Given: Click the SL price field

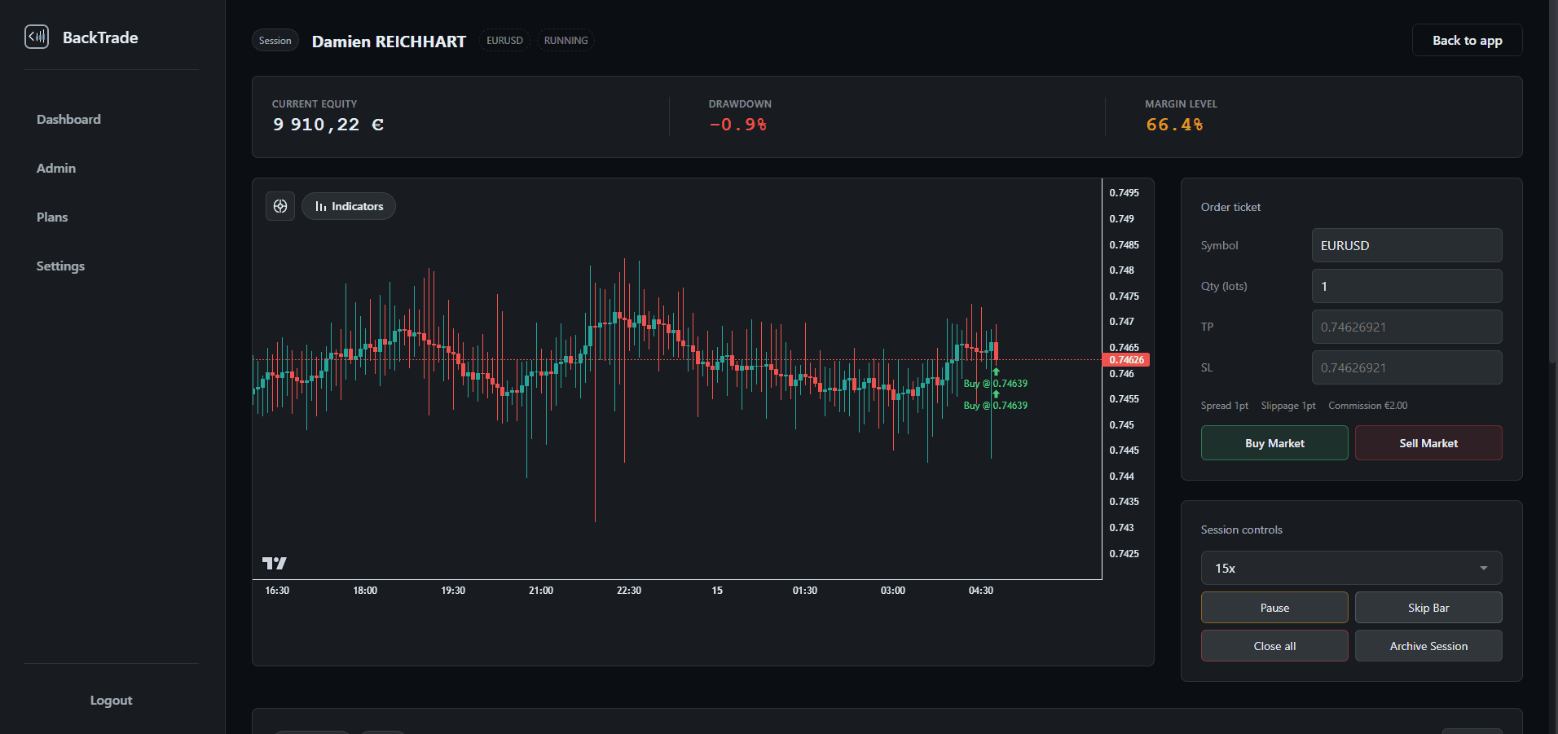Looking at the screenshot, I should tap(1406, 367).
